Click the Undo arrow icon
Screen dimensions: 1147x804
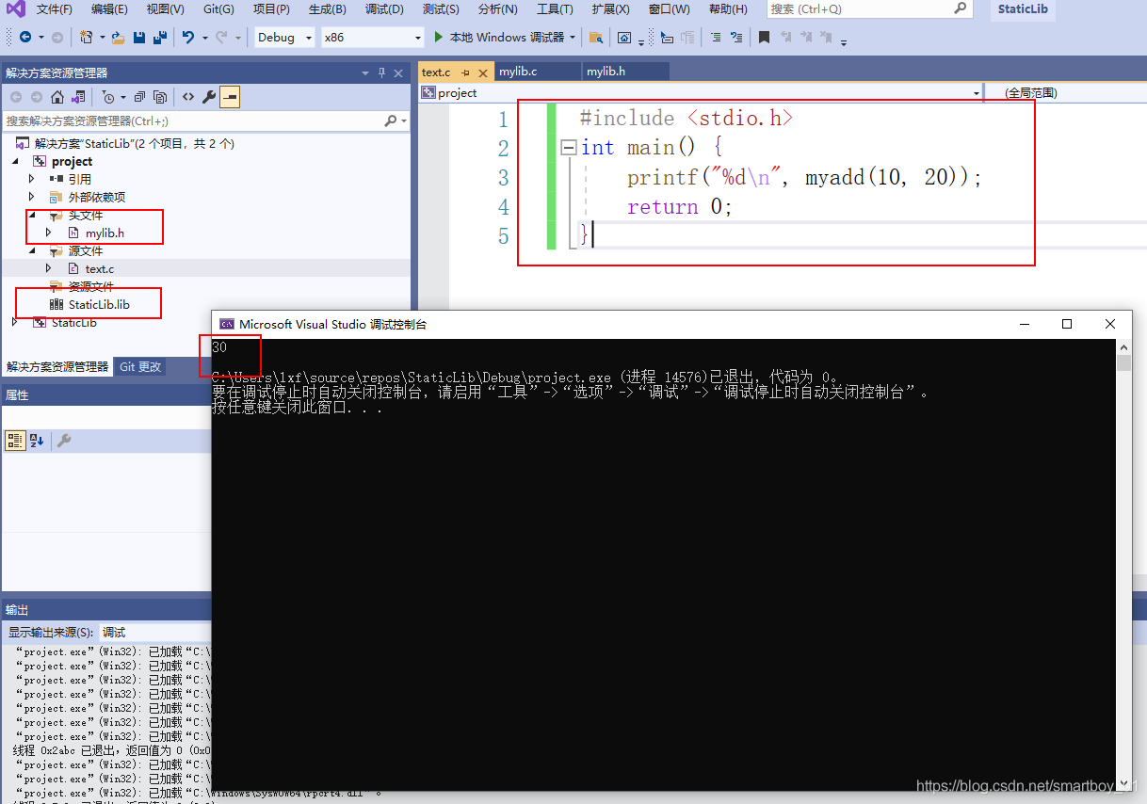(188, 38)
